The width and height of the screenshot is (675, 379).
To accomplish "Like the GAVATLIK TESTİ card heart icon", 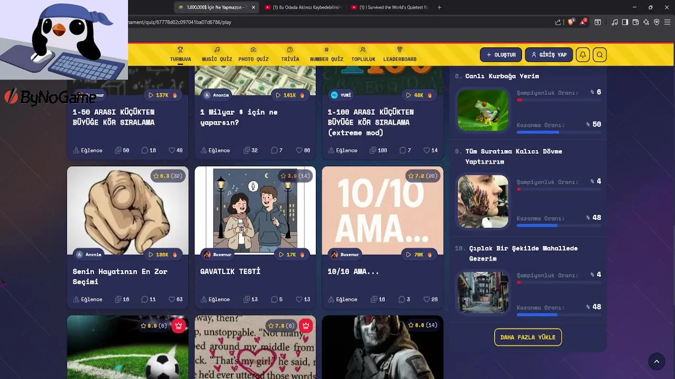I will click(x=299, y=299).
